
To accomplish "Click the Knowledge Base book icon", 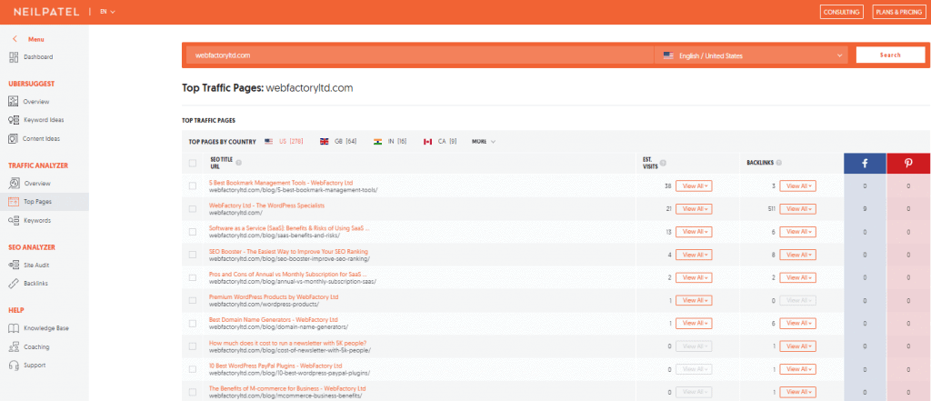I will tap(14, 328).
